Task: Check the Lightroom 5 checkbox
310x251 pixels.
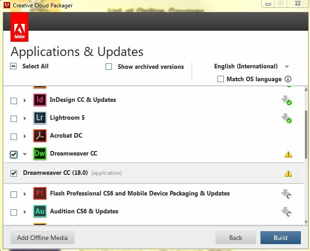Action: coord(14,119)
